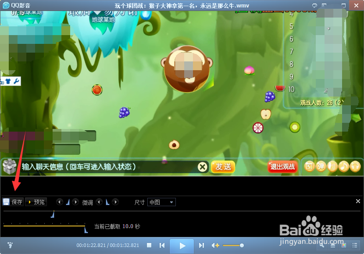This screenshot has height=254, width=364.
Task: Click the orange headphone round icon
Action: click(x=355, y=166)
